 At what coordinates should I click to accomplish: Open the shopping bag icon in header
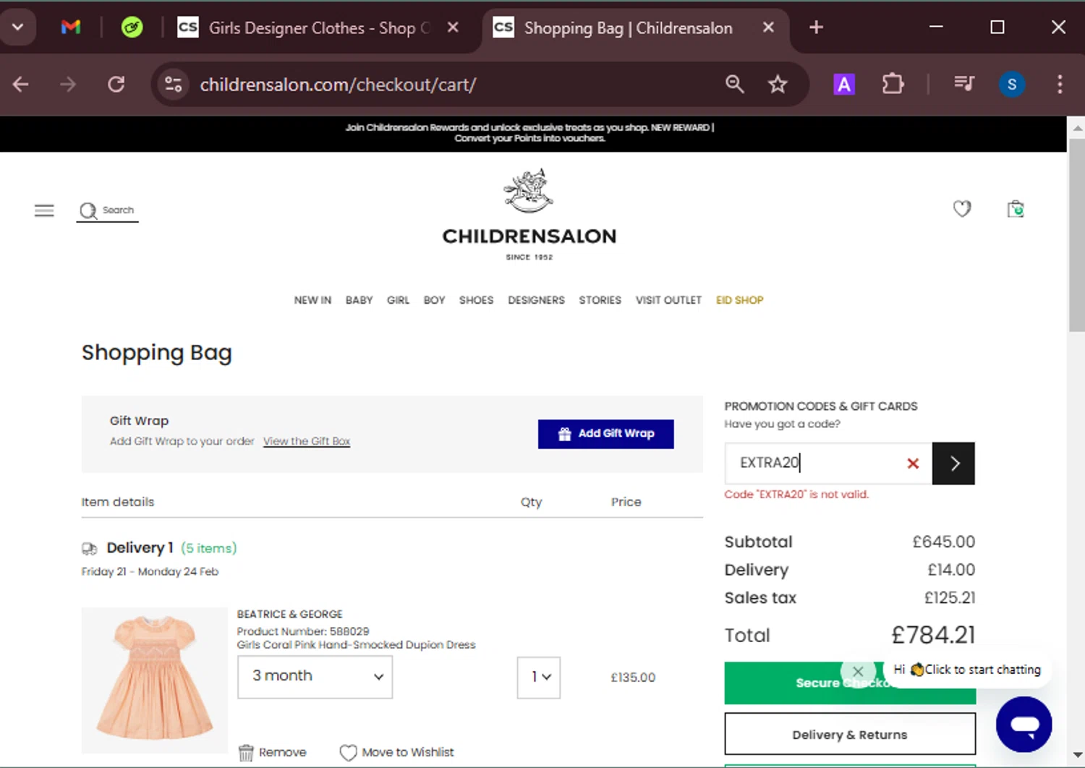tap(1016, 209)
